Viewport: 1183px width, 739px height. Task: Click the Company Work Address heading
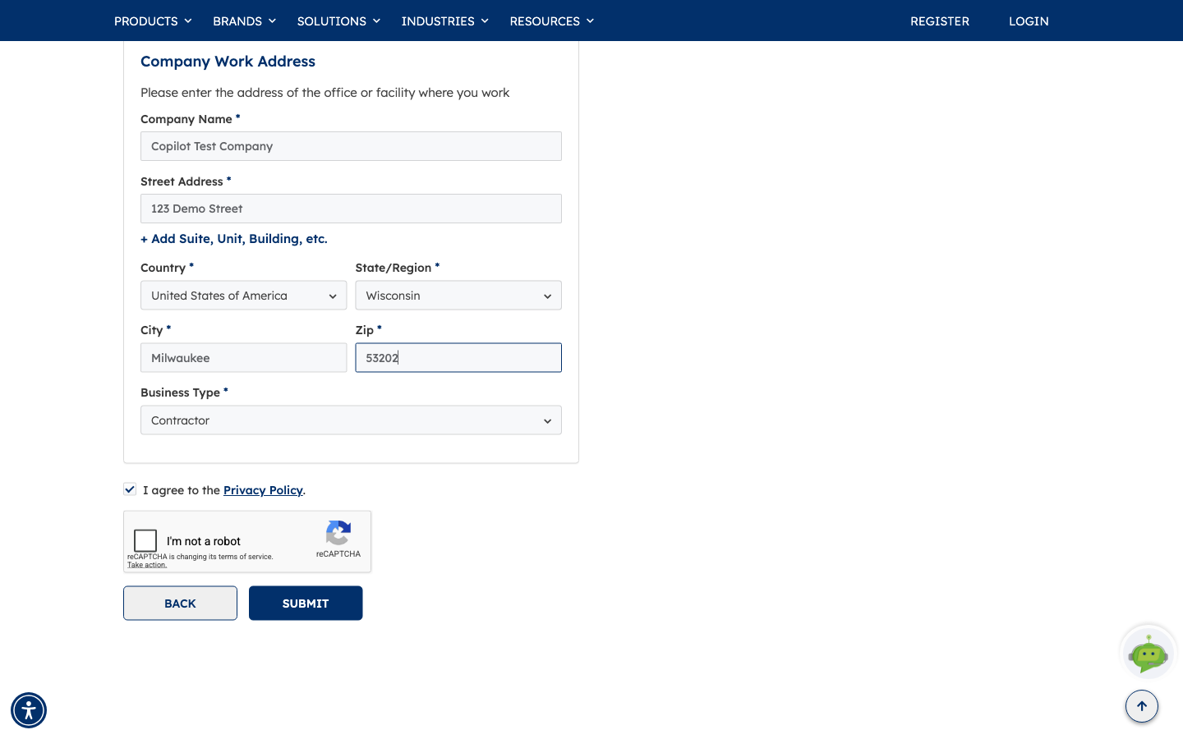228,62
